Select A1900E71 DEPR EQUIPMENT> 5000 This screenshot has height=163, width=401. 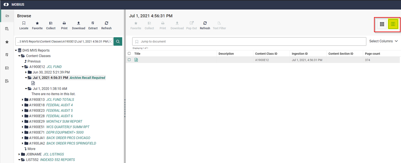click(x=56, y=132)
